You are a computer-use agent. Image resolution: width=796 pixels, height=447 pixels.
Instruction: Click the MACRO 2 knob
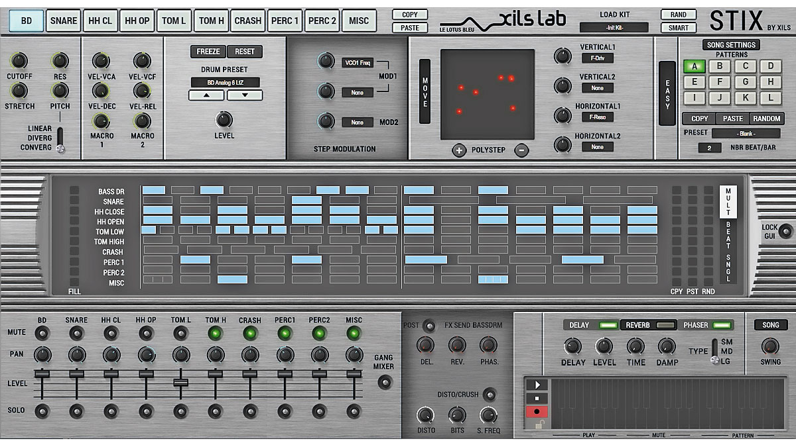click(x=142, y=121)
